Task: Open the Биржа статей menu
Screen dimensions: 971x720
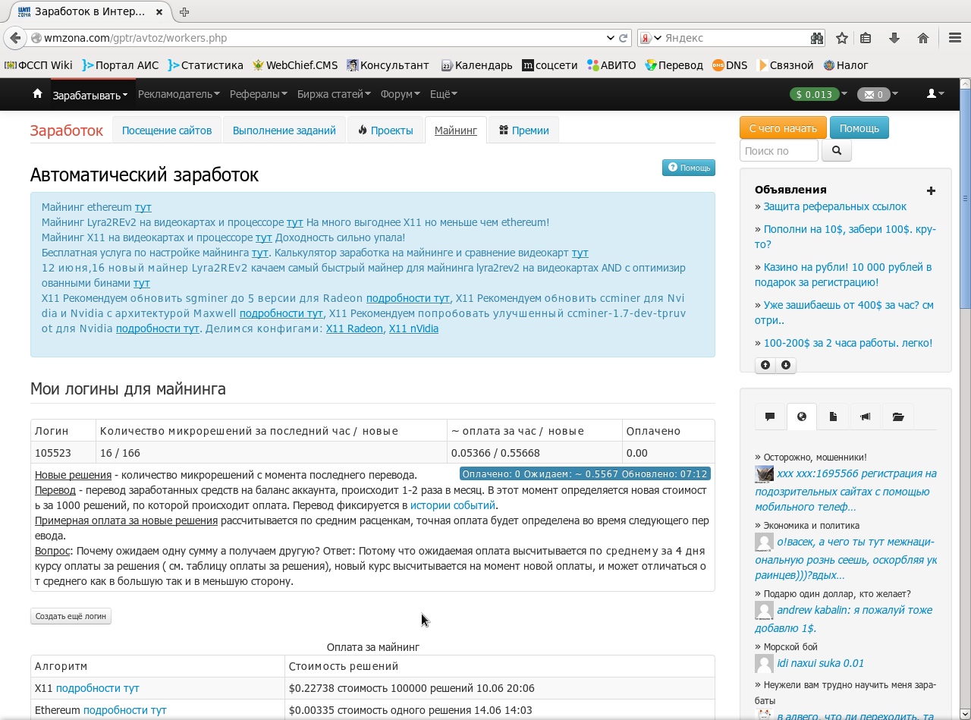Action: coord(334,94)
